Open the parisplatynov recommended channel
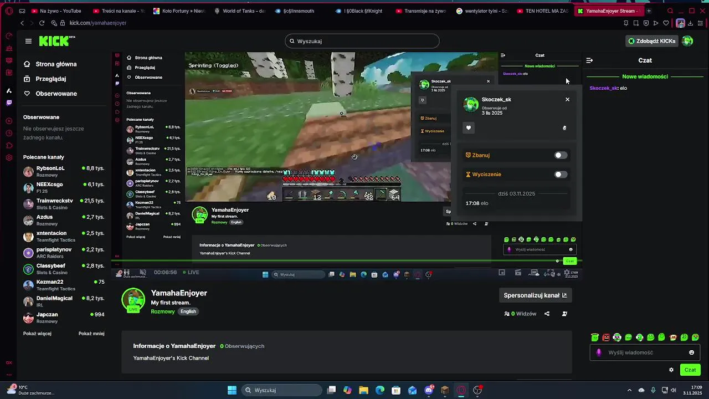 [64, 253]
